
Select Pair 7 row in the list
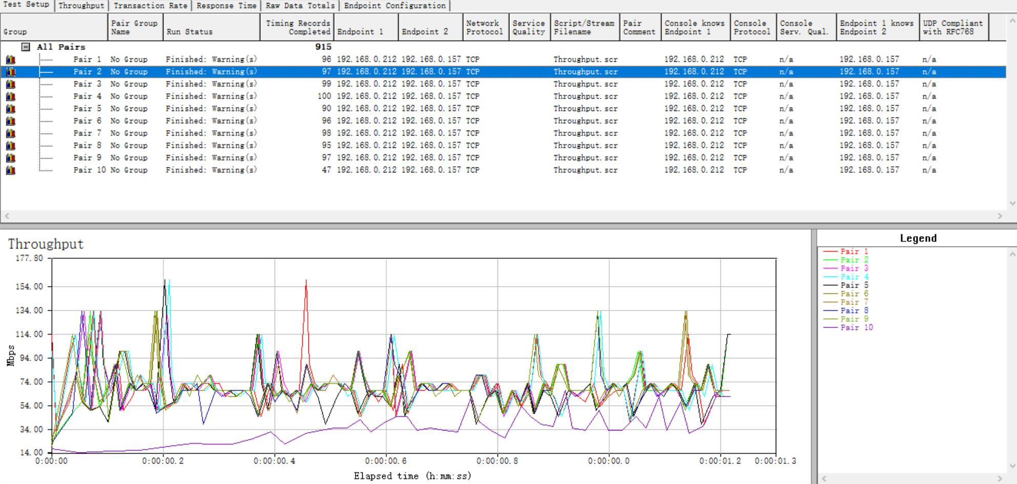[87, 133]
